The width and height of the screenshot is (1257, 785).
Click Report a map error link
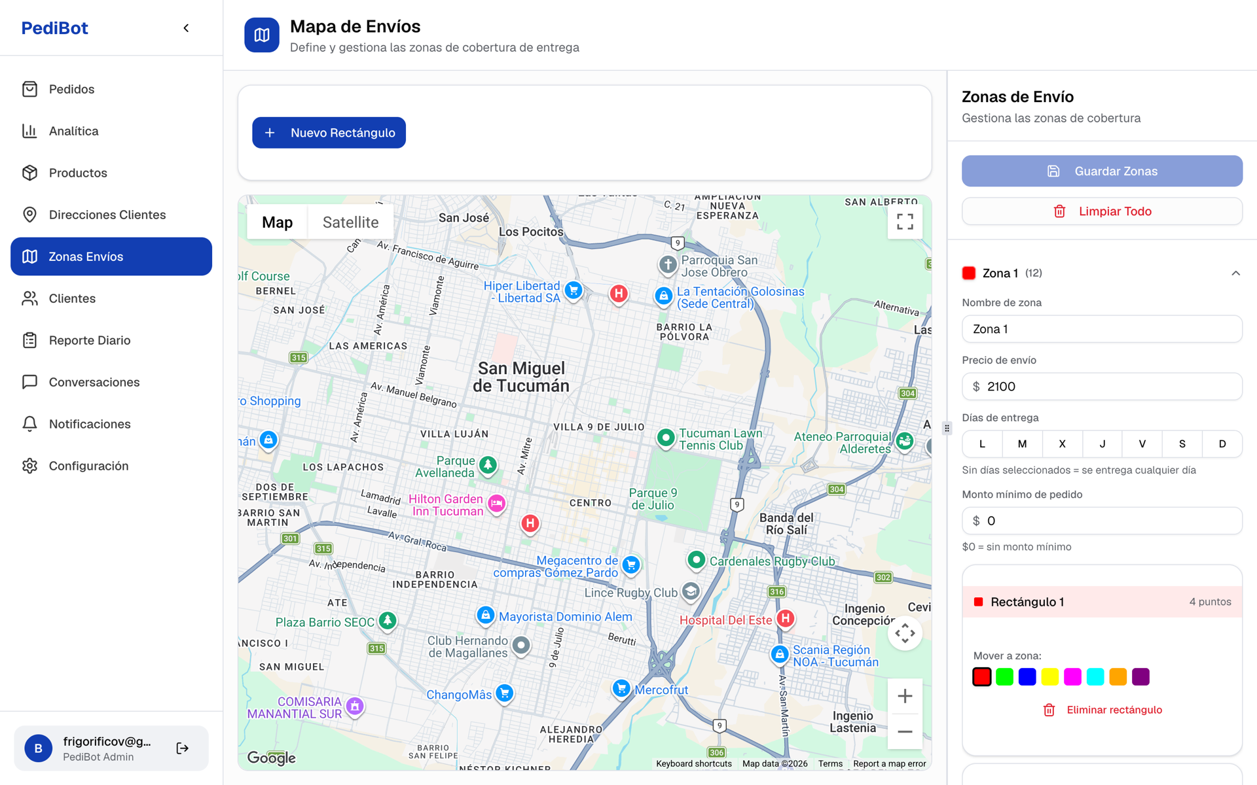tap(889, 763)
